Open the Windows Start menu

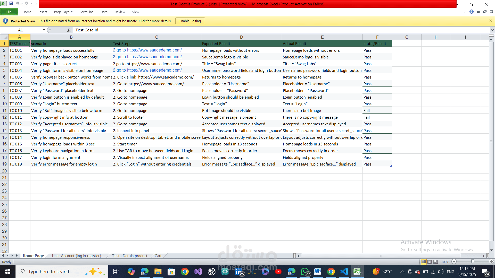coord(7,272)
